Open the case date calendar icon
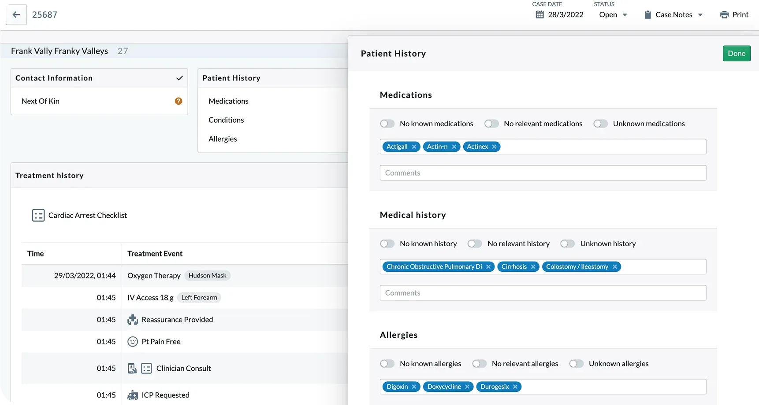 pyautogui.click(x=539, y=15)
